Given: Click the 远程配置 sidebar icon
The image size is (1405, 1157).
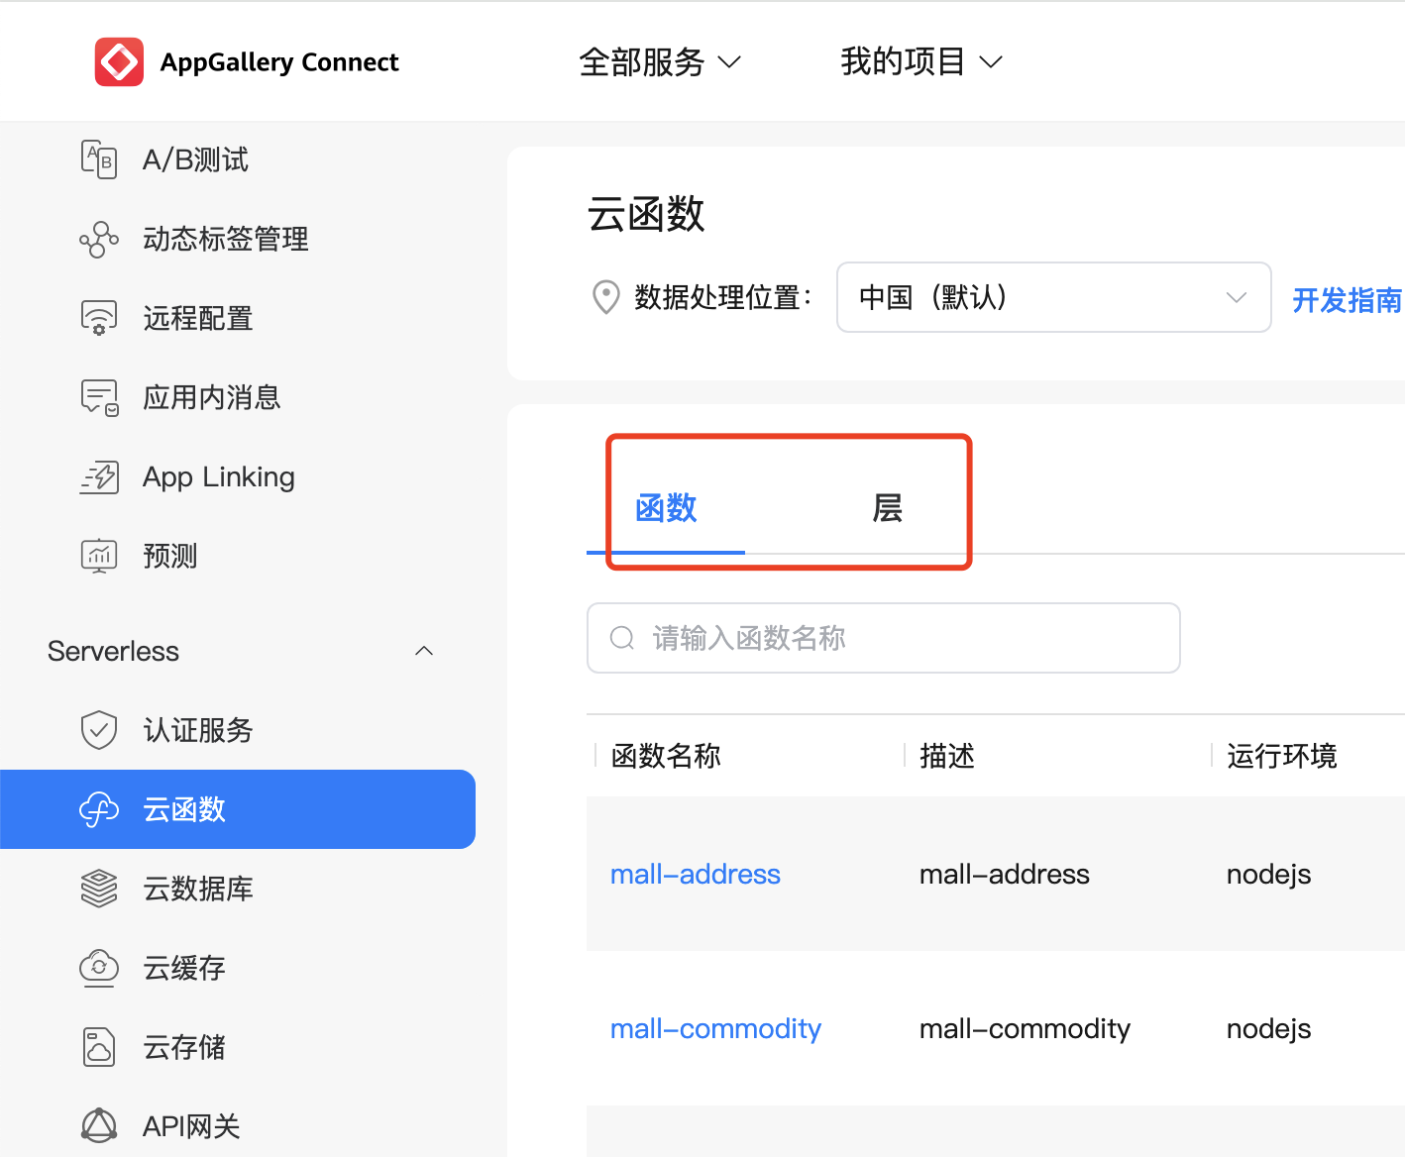Looking at the screenshot, I should point(99,318).
